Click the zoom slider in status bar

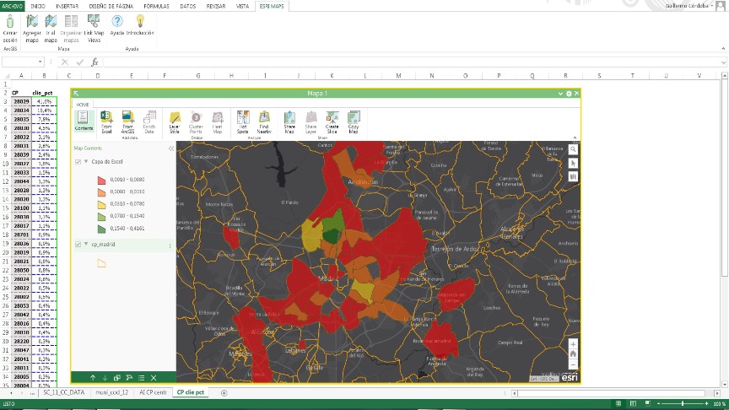pos(682,403)
